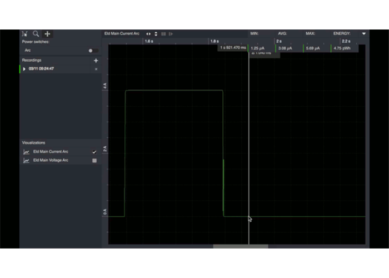Viewport: 389px width, 278px height.
Task: Click the grid layout icon in graph header
Action: pos(163,34)
